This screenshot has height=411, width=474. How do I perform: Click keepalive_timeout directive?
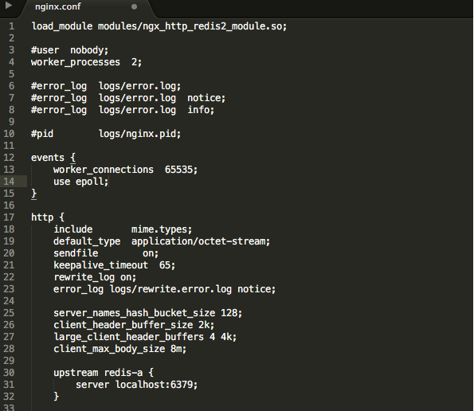(x=100, y=265)
